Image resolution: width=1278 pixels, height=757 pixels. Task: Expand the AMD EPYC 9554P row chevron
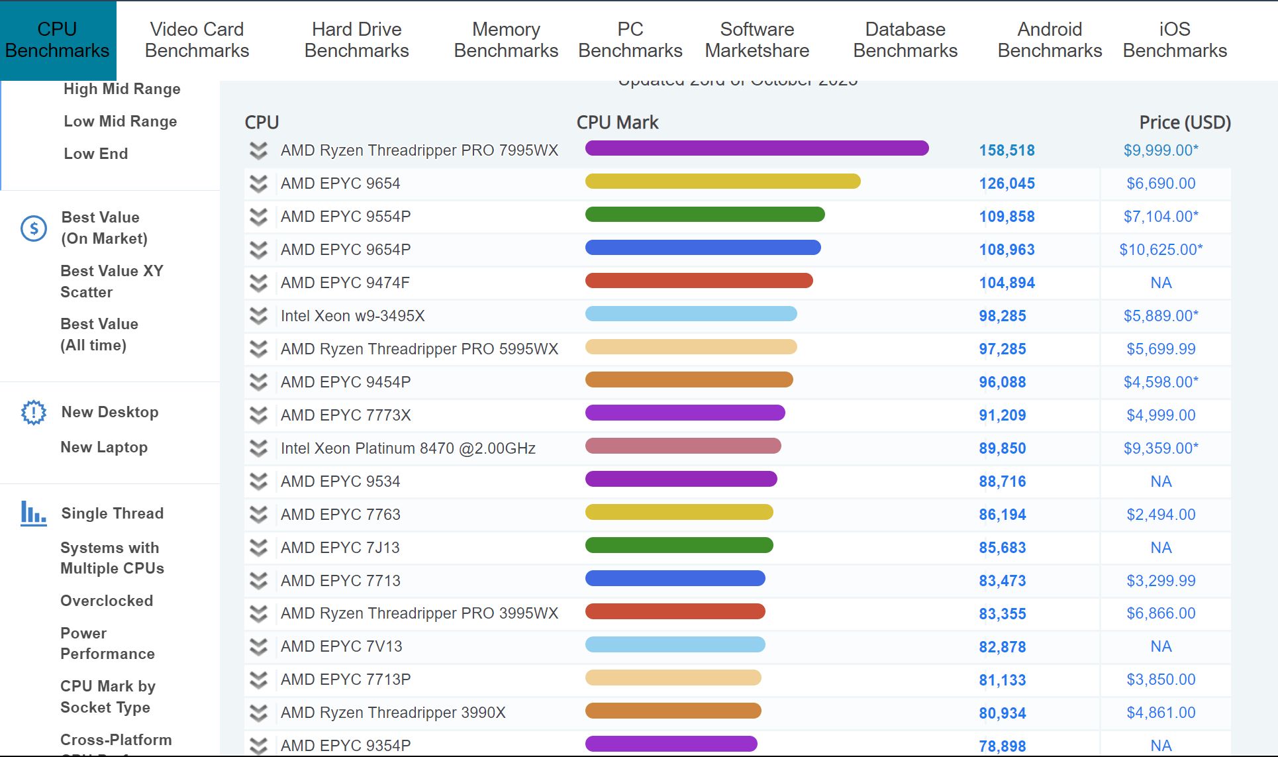258,217
